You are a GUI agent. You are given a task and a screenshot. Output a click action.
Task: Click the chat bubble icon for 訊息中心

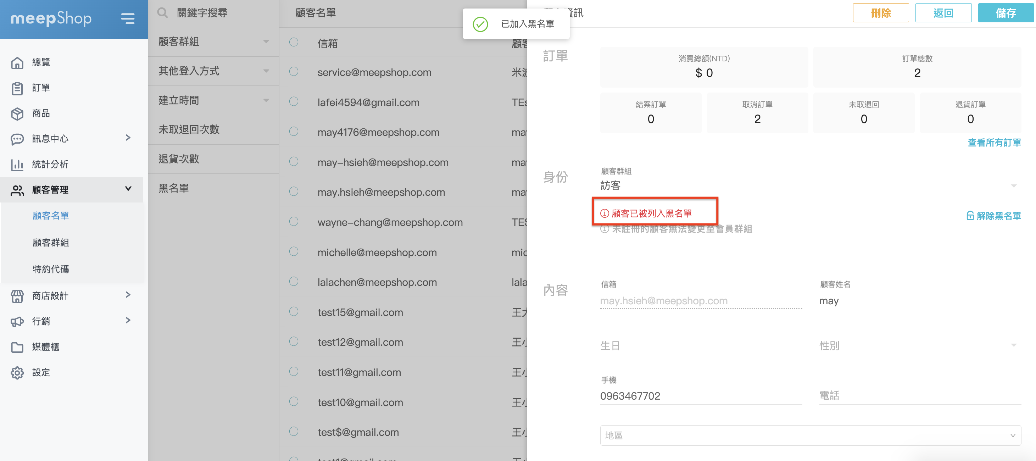pos(17,139)
